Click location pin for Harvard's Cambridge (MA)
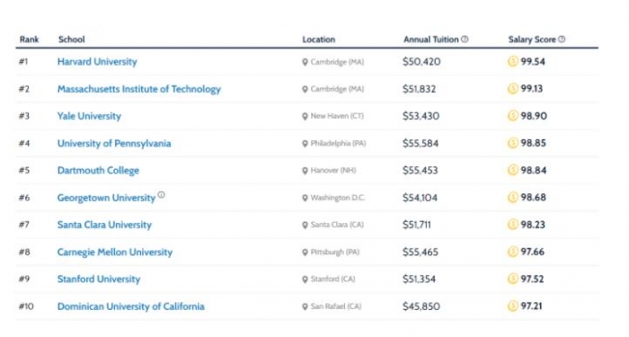This screenshot has width=629, height=337. pos(305,62)
